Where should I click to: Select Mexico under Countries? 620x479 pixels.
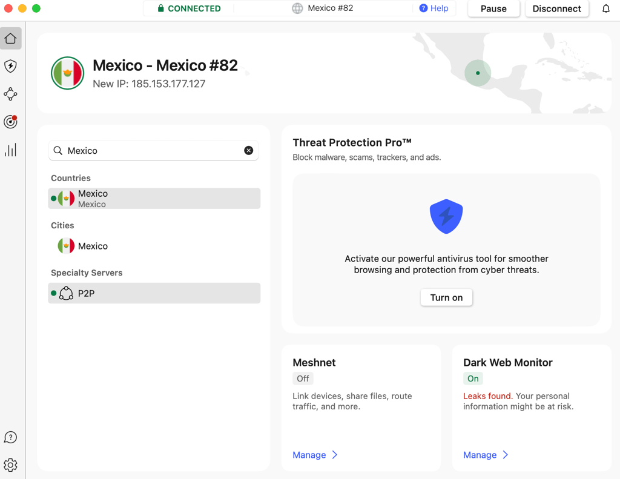coord(154,199)
